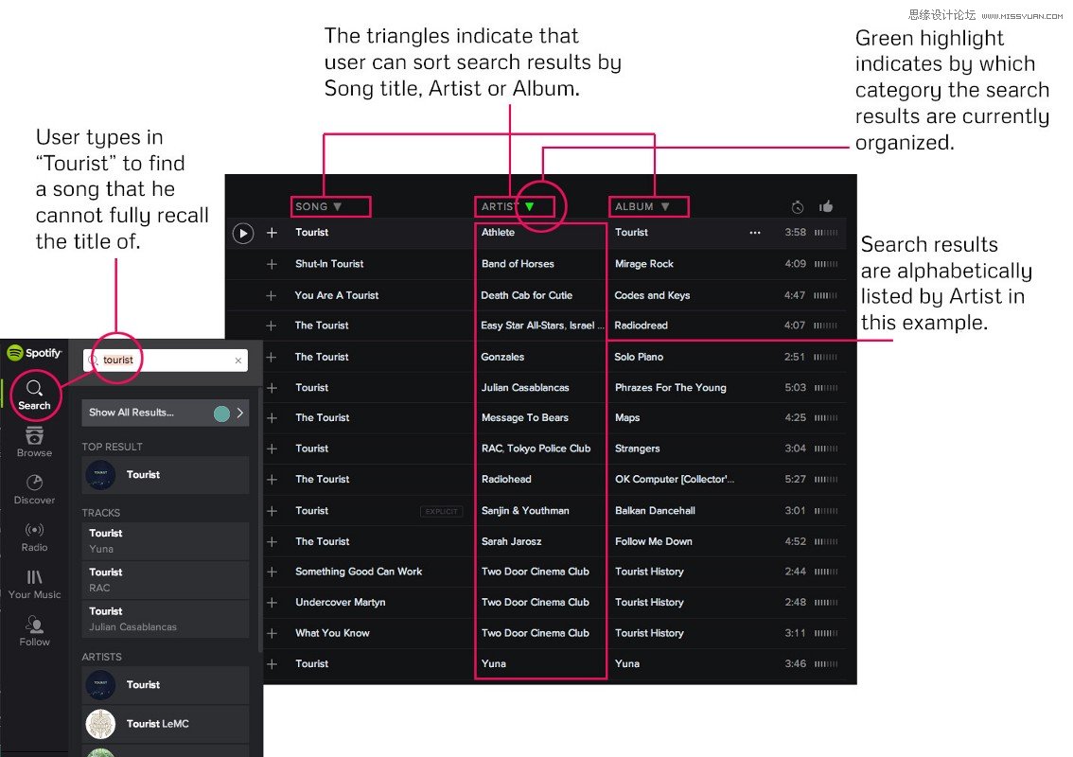Image resolution: width=1073 pixels, height=757 pixels.
Task: Click the Spotify logo
Action: 34,353
